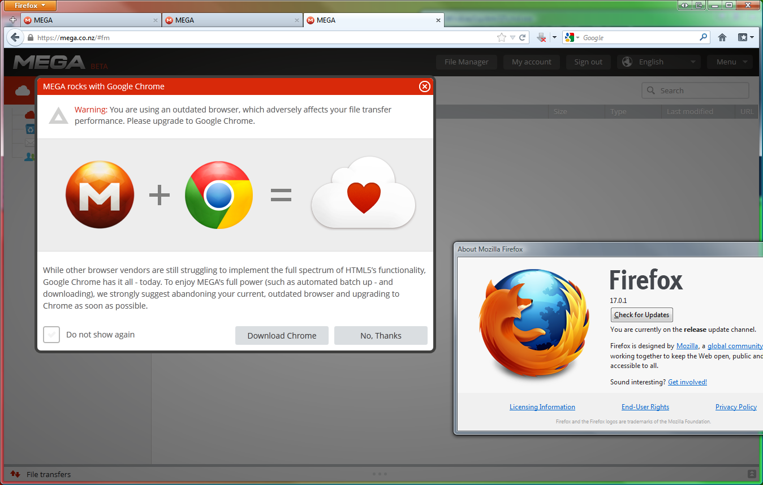
Task: Open the File Manager page
Action: click(x=467, y=62)
